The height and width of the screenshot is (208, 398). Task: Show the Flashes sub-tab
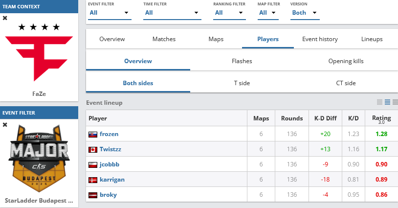242,61
